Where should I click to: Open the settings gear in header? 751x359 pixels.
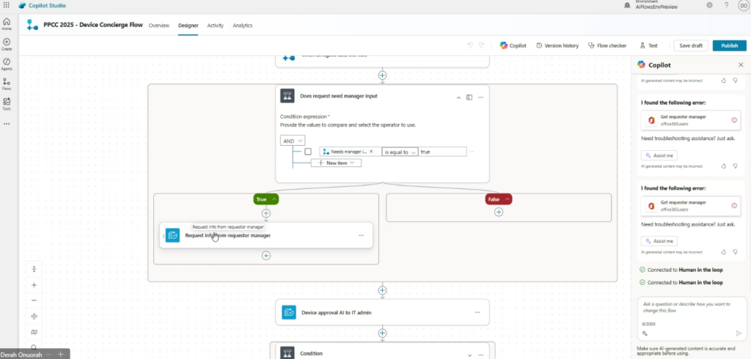(709, 5)
